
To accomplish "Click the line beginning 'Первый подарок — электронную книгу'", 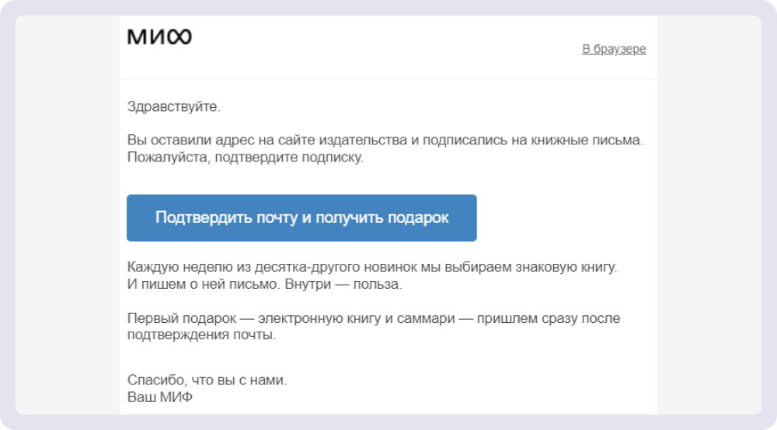I will pos(374,318).
